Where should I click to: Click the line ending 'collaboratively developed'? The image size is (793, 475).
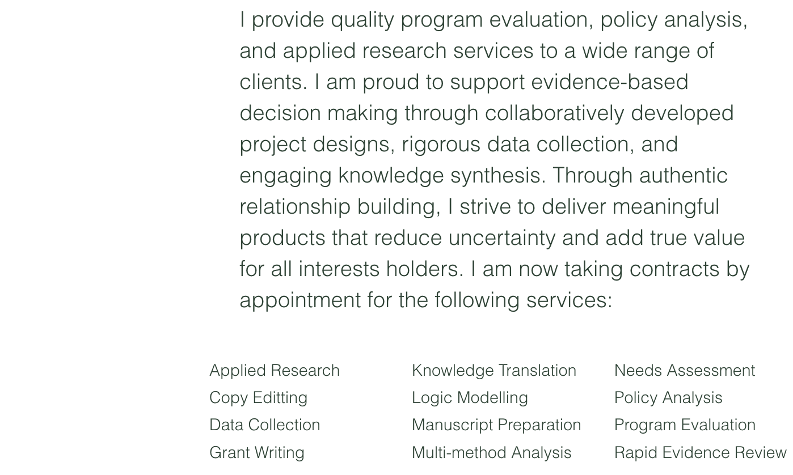[487, 113]
